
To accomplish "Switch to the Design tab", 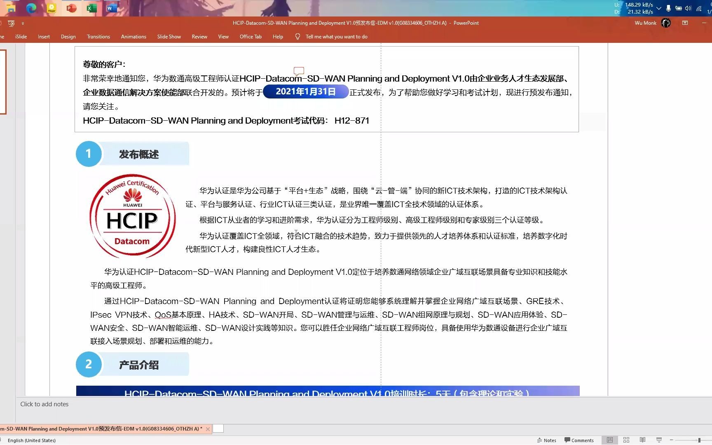I will [x=68, y=37].
